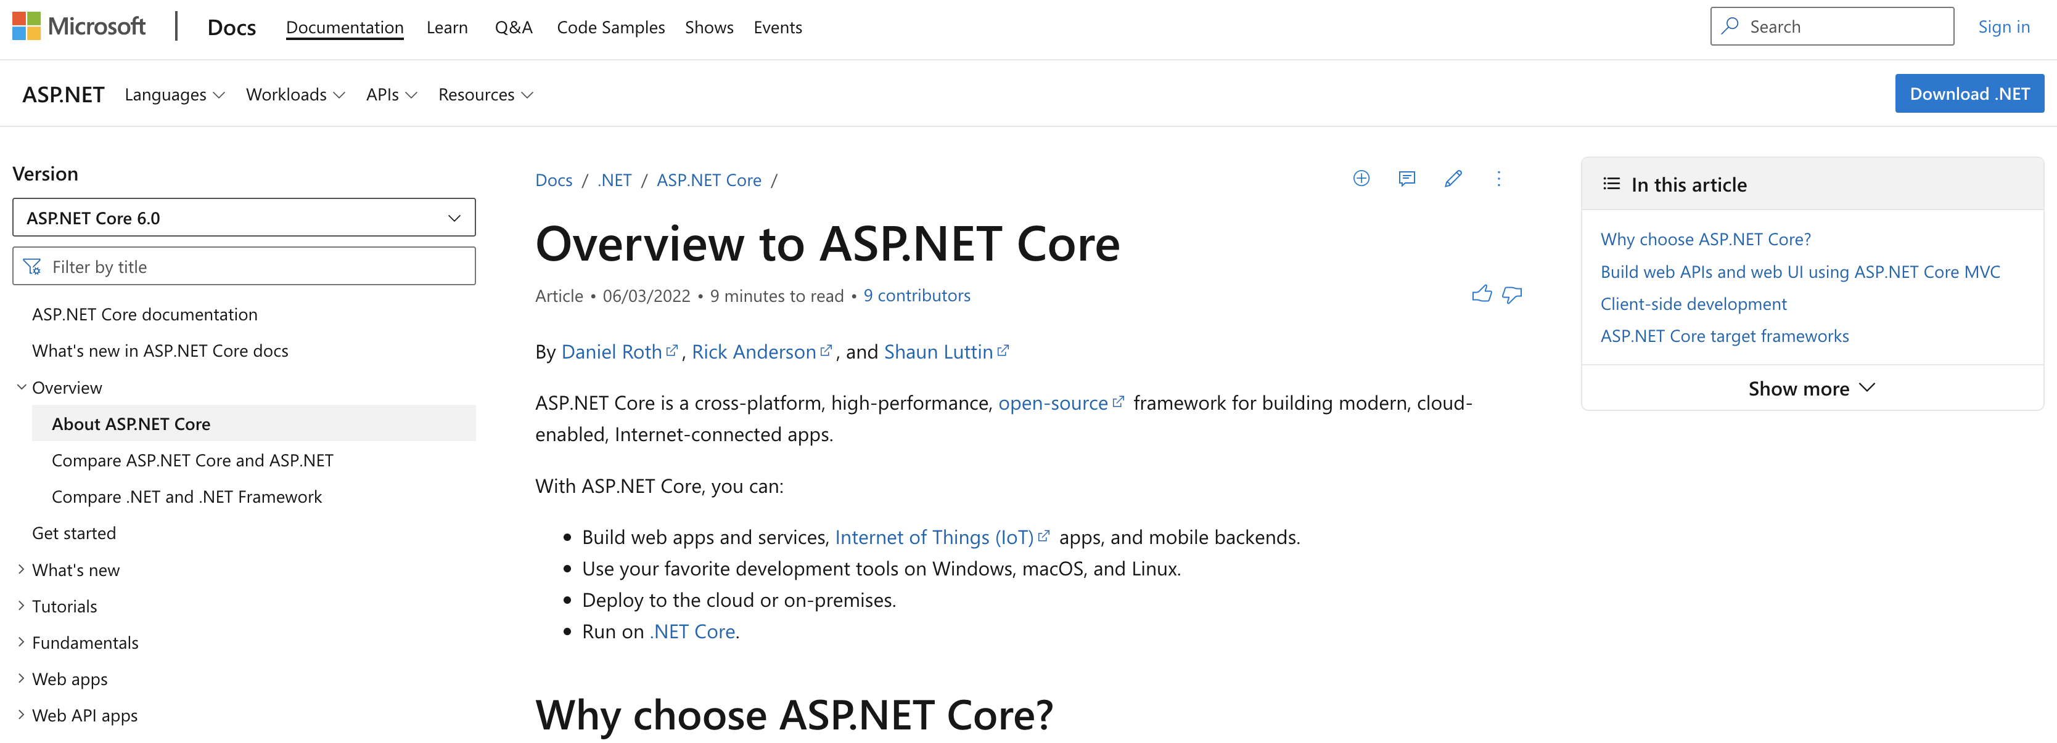Open Compare .NET and .NET Framework
The image size is (2057, 743).
click(x=187, y=497)
